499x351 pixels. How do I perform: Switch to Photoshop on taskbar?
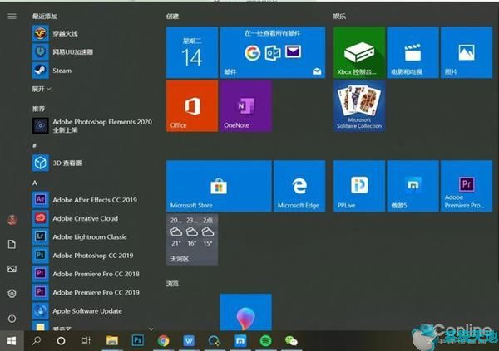[x=138, y=341]
